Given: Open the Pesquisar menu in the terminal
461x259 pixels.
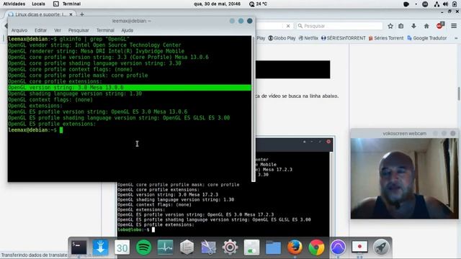Looking at the screenshot, I should point(79,30).
